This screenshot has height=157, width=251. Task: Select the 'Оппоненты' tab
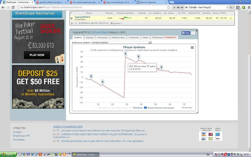pyautogui.click(x=103, y=37)
